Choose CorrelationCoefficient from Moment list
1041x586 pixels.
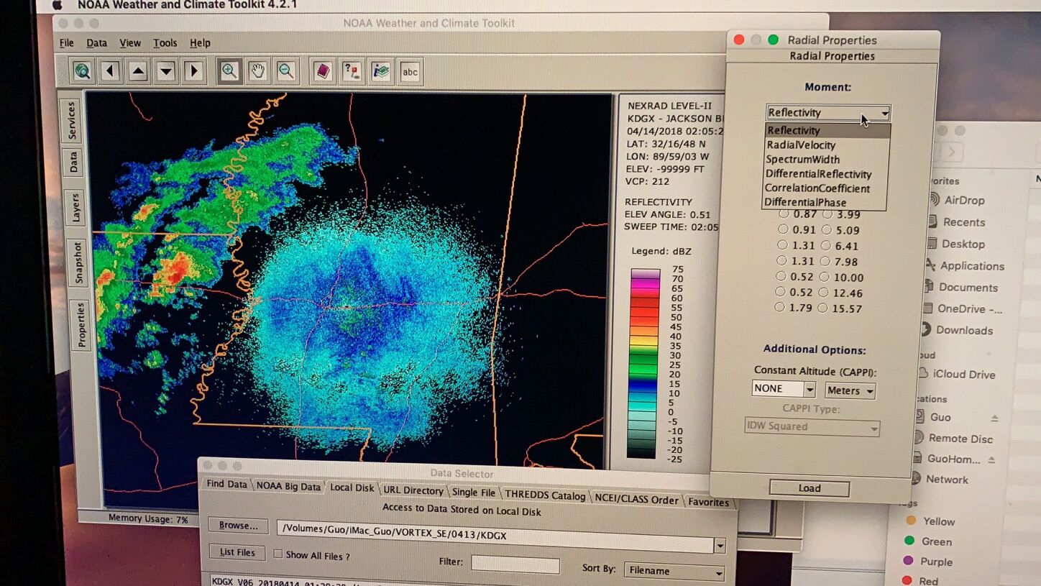point(817,188)
